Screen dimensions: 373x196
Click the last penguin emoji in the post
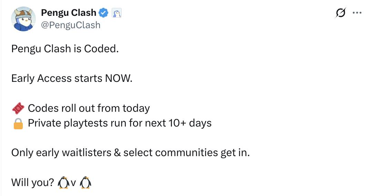pos(85,183)
